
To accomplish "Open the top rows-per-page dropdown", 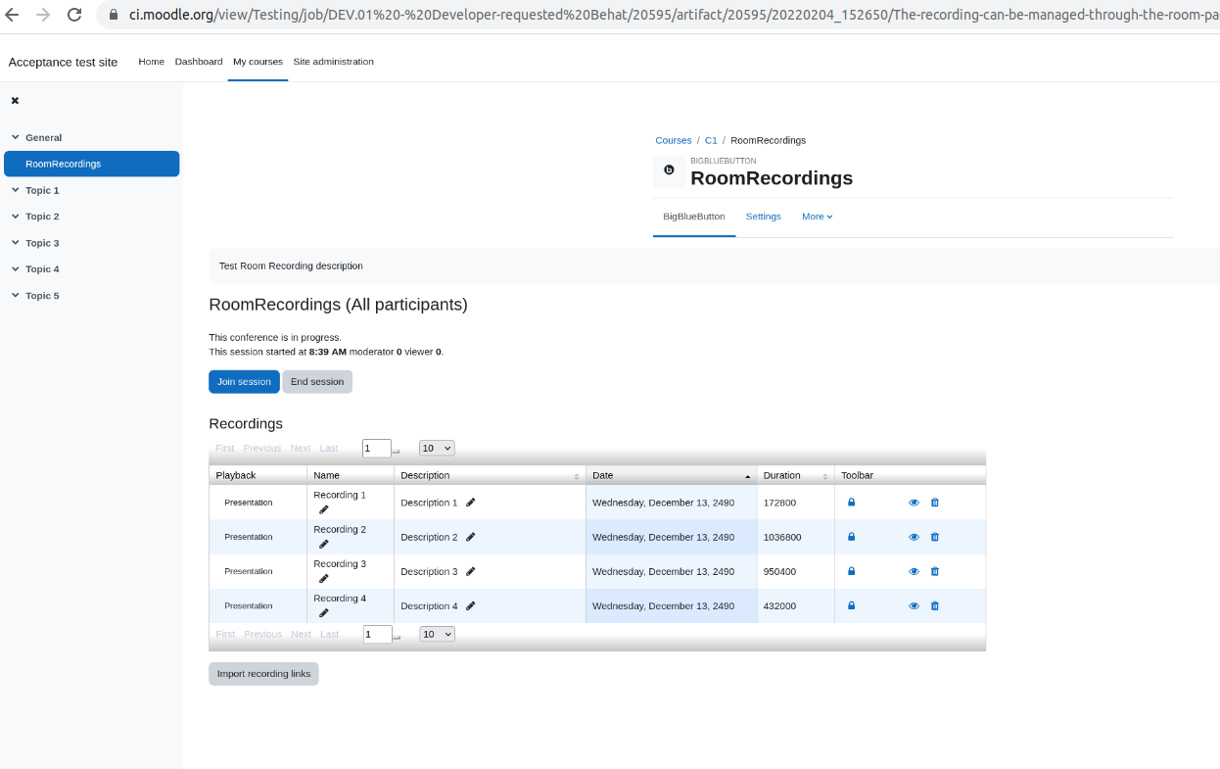I will [437, 448].
